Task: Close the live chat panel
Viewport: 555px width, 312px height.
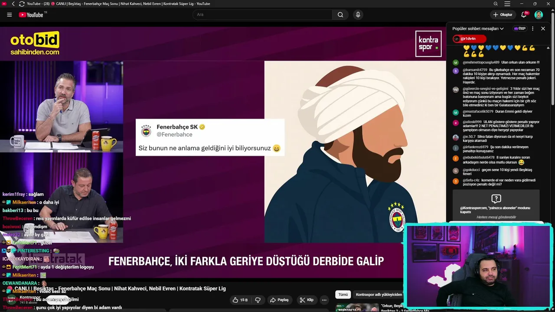Action: [x=543, y=29]
